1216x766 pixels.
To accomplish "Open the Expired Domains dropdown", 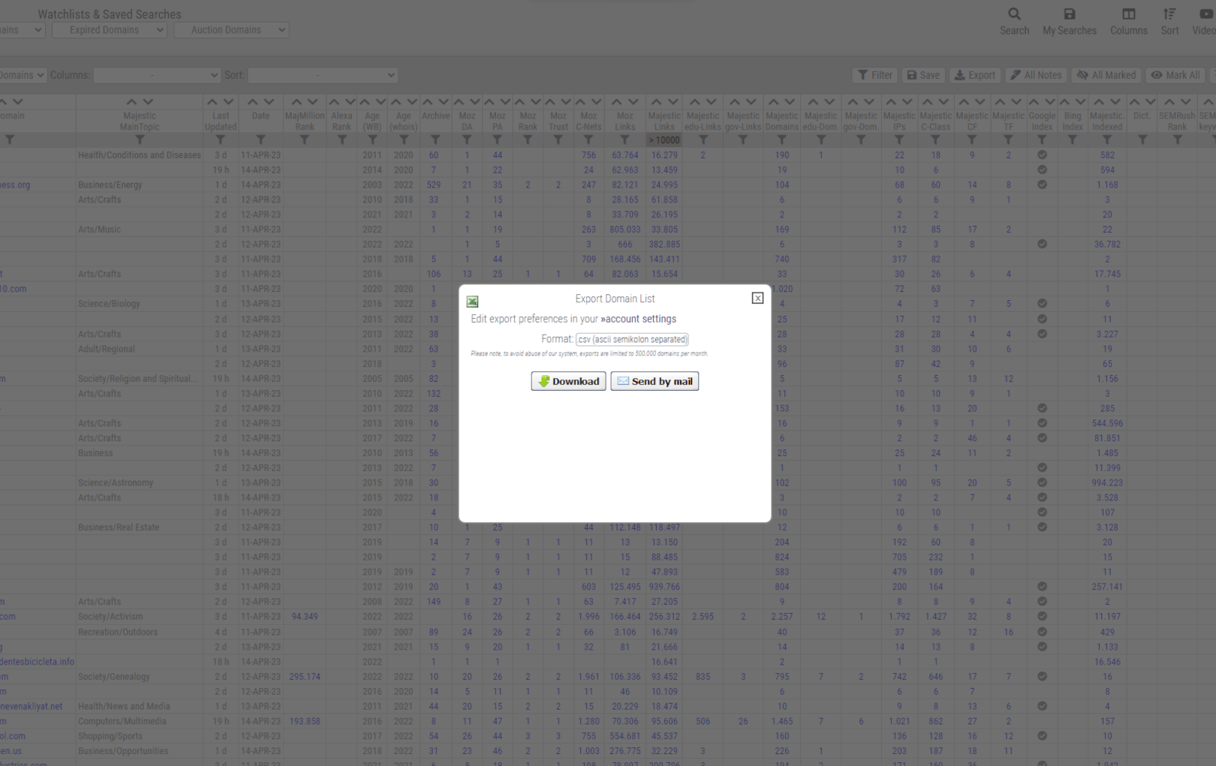I will (x=109, y=30).
